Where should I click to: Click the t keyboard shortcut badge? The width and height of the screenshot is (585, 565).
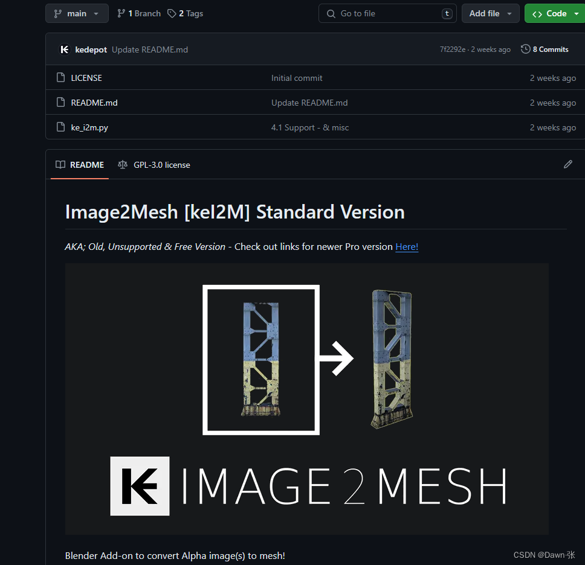click(447, 13)
